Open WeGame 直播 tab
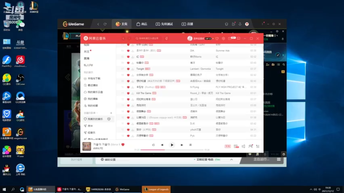 tap(187, 24)
